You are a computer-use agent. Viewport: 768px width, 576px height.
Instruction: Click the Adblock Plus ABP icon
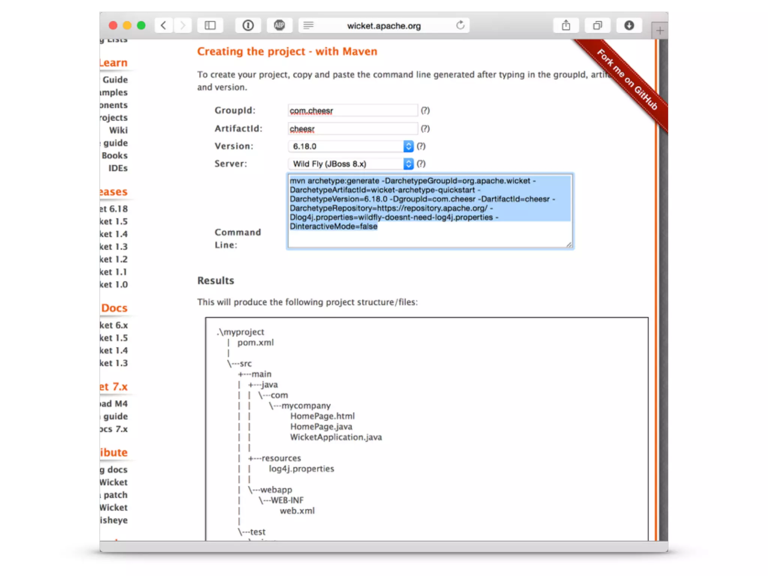pos(279,25)
